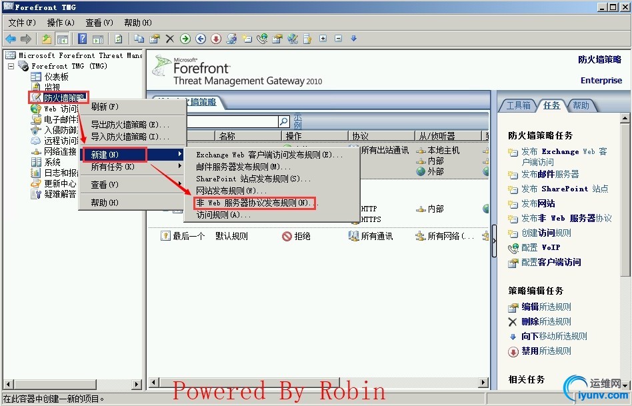Choose 导入防火墙策略(I)... from context menu
The image size is (632, 406).
pyautogui.click(x=132, y=137)
